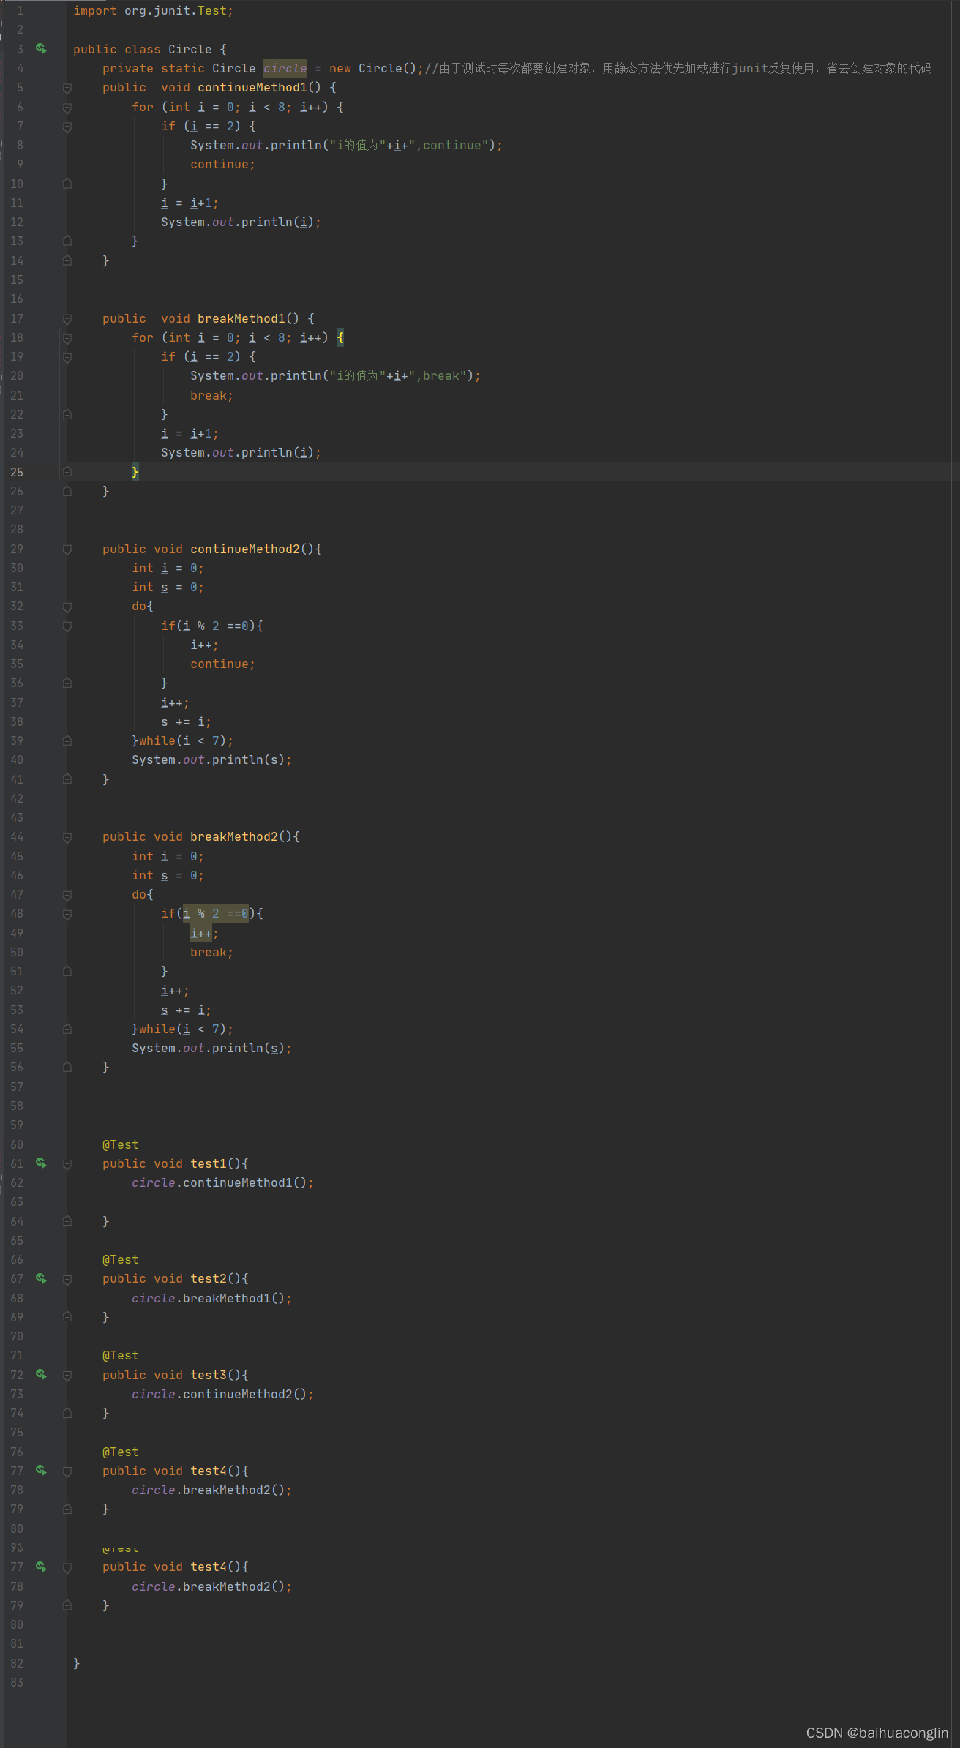This screenshot has width=960, height=1748.
Task: Fold the if block on line 19
Action: click(67, 356)
